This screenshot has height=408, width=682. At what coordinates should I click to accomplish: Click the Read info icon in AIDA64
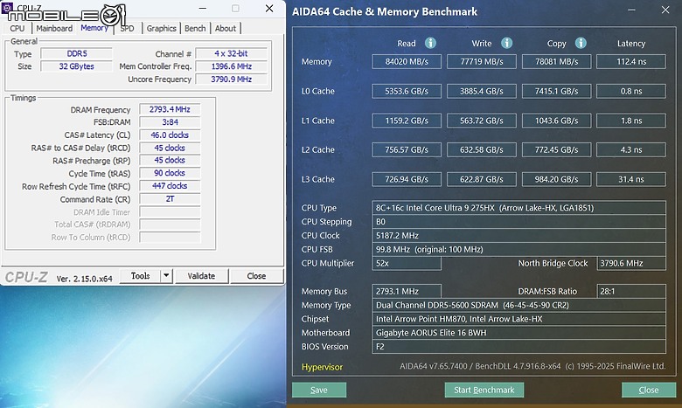(x=430, y=43)
